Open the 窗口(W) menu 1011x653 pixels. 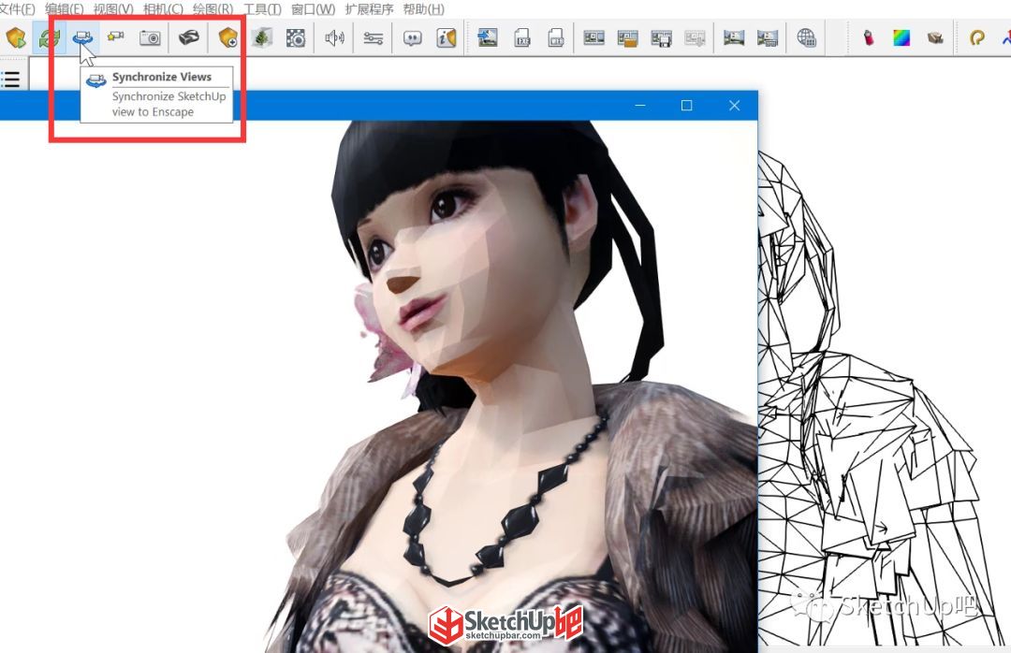tap(313, 9)
